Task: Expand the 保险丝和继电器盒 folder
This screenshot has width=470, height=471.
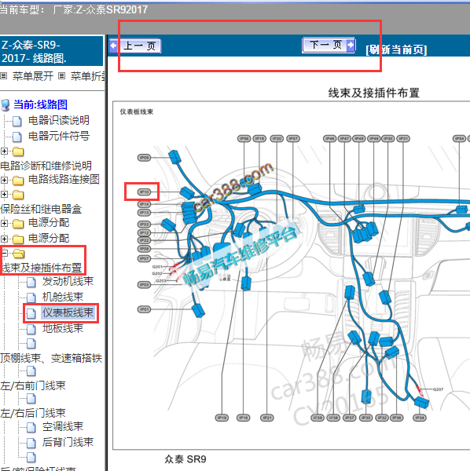Action: tap(4, 195)
